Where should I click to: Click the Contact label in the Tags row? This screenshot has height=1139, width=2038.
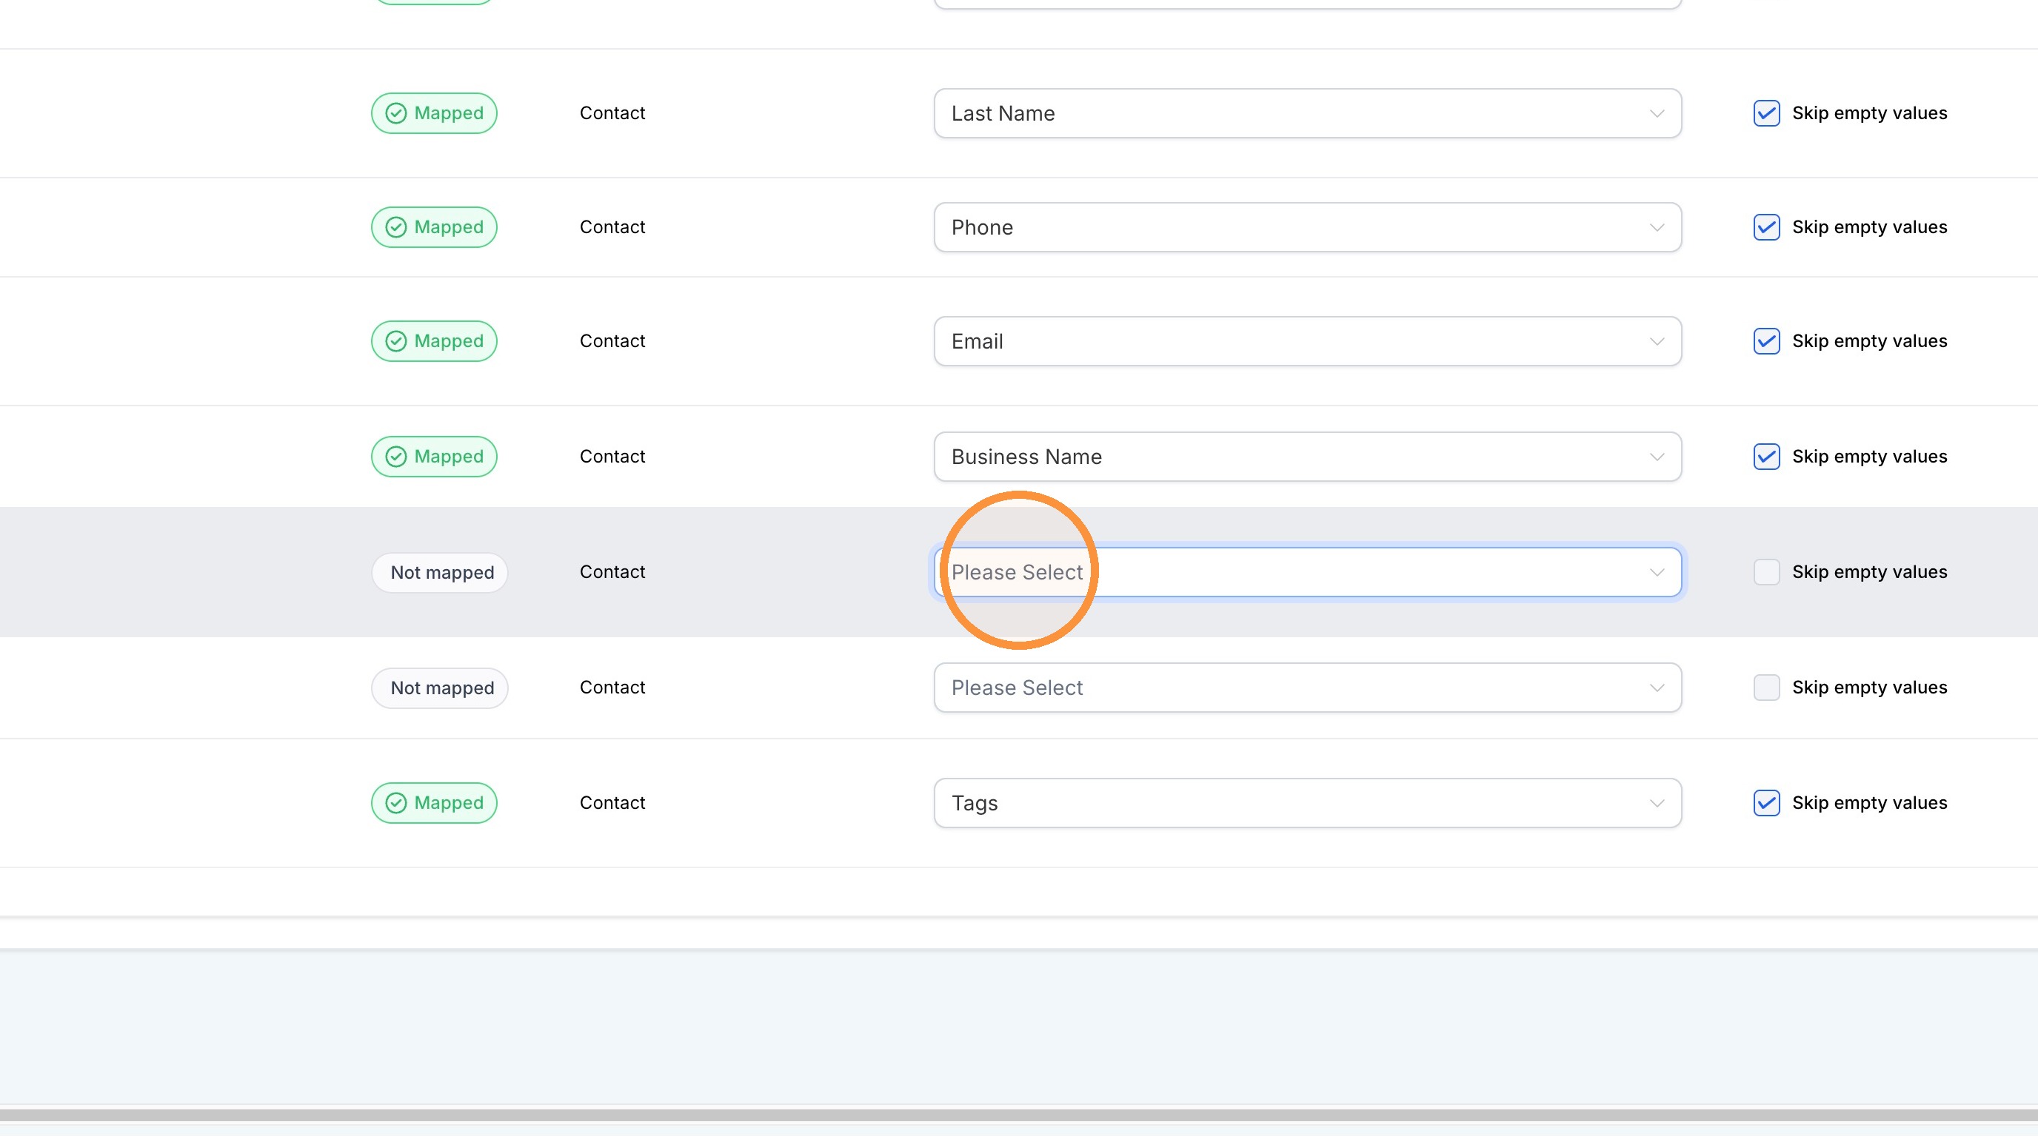(612, 803)
